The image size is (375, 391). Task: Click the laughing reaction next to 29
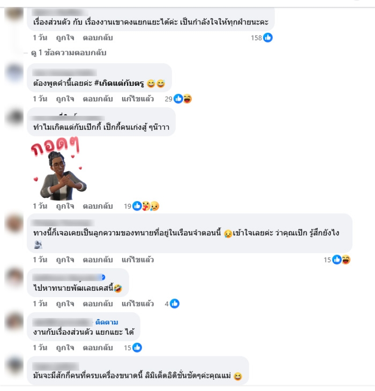pyautogui.click(x=187, y=99)
